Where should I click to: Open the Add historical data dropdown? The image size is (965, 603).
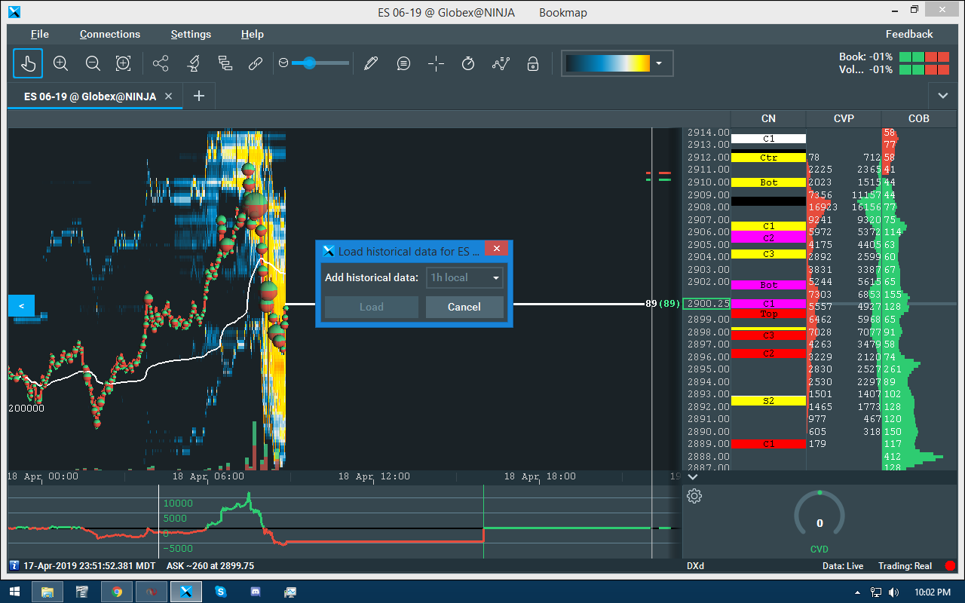[x=465, y=277]
